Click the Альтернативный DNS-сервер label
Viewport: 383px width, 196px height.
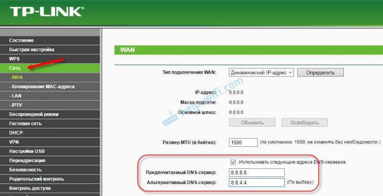181,182
